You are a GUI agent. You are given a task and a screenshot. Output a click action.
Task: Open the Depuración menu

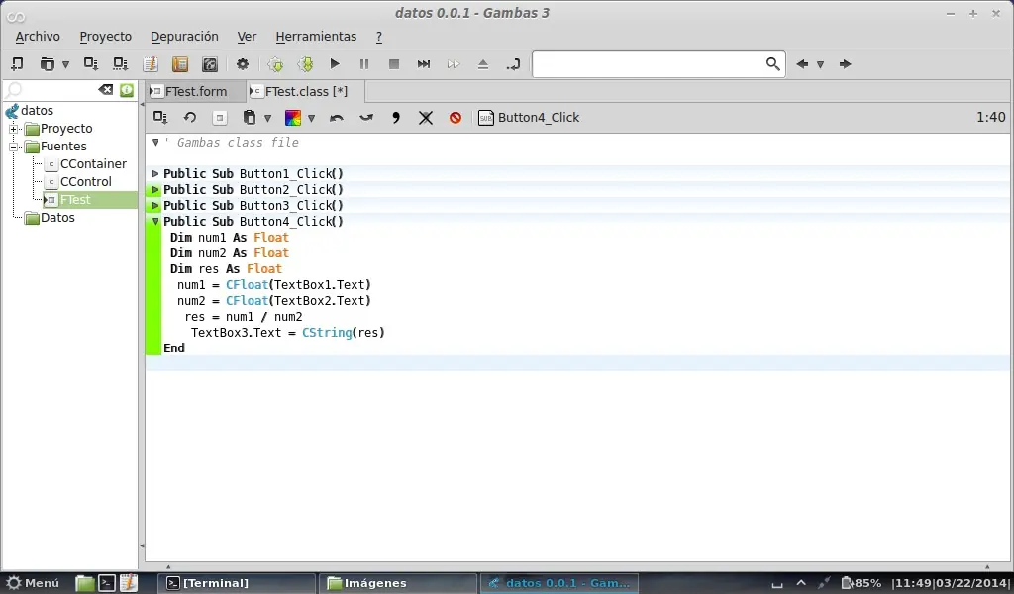pos(184,37)
